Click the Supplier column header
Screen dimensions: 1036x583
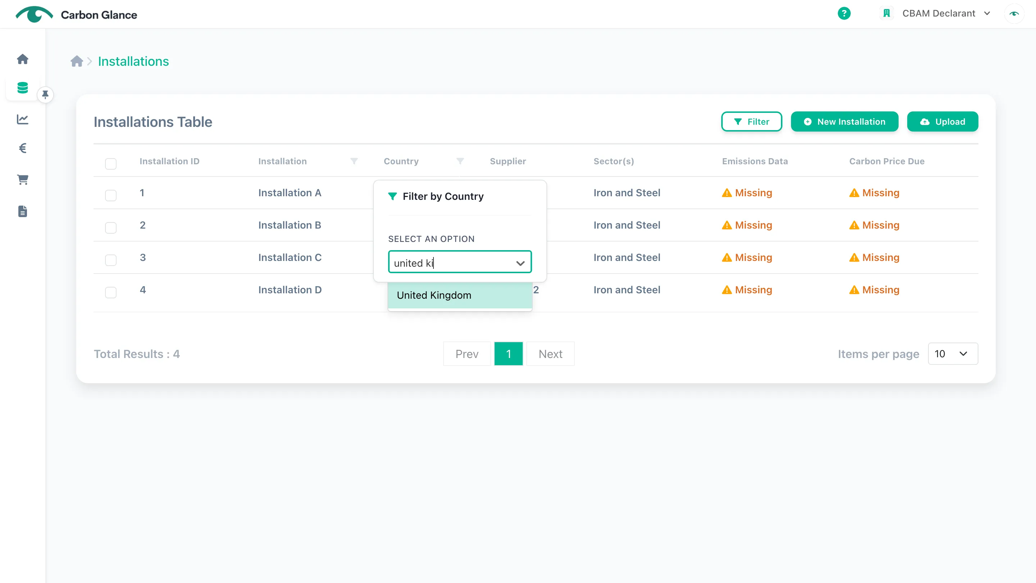pyautogui.click(x=508, y=161)
